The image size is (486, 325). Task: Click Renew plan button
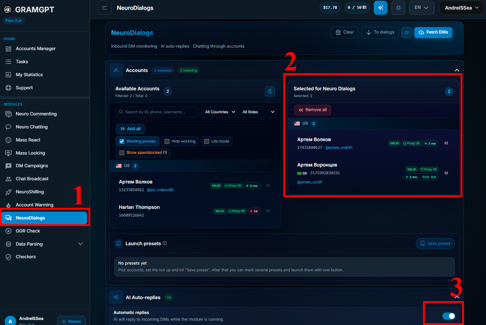pyautogui.click(x=71, y=321)
